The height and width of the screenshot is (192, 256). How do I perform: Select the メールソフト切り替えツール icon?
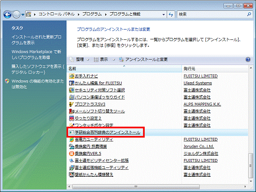71,111
